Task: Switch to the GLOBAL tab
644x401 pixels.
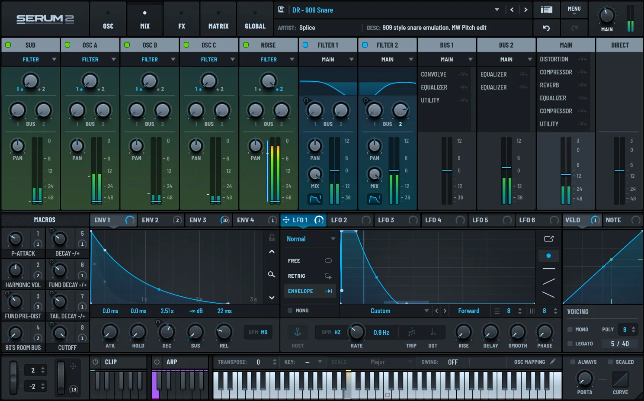Action: (255, 19)
